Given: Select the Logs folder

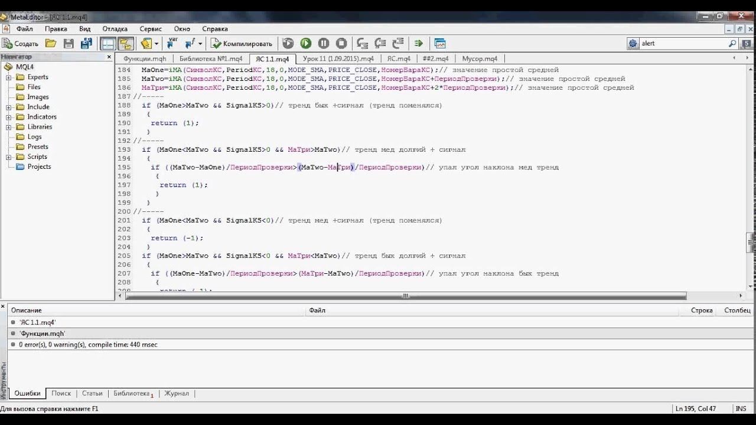Looking at the screenshot, I should pos(34,136).
